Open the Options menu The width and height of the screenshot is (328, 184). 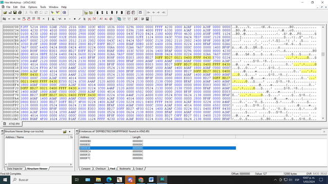point(32,7)
